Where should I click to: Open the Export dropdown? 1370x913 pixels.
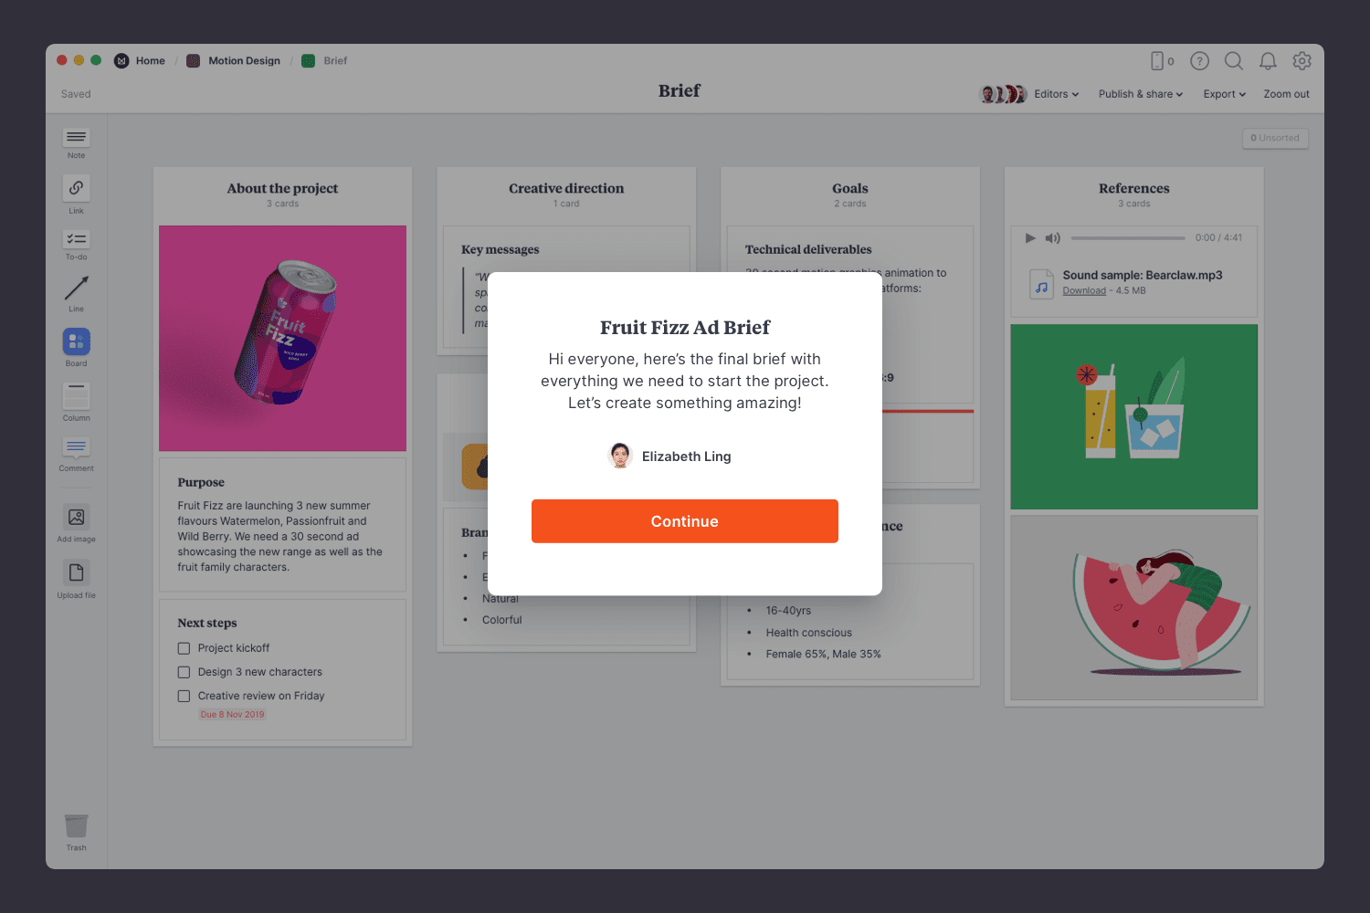pos(1224,94)
